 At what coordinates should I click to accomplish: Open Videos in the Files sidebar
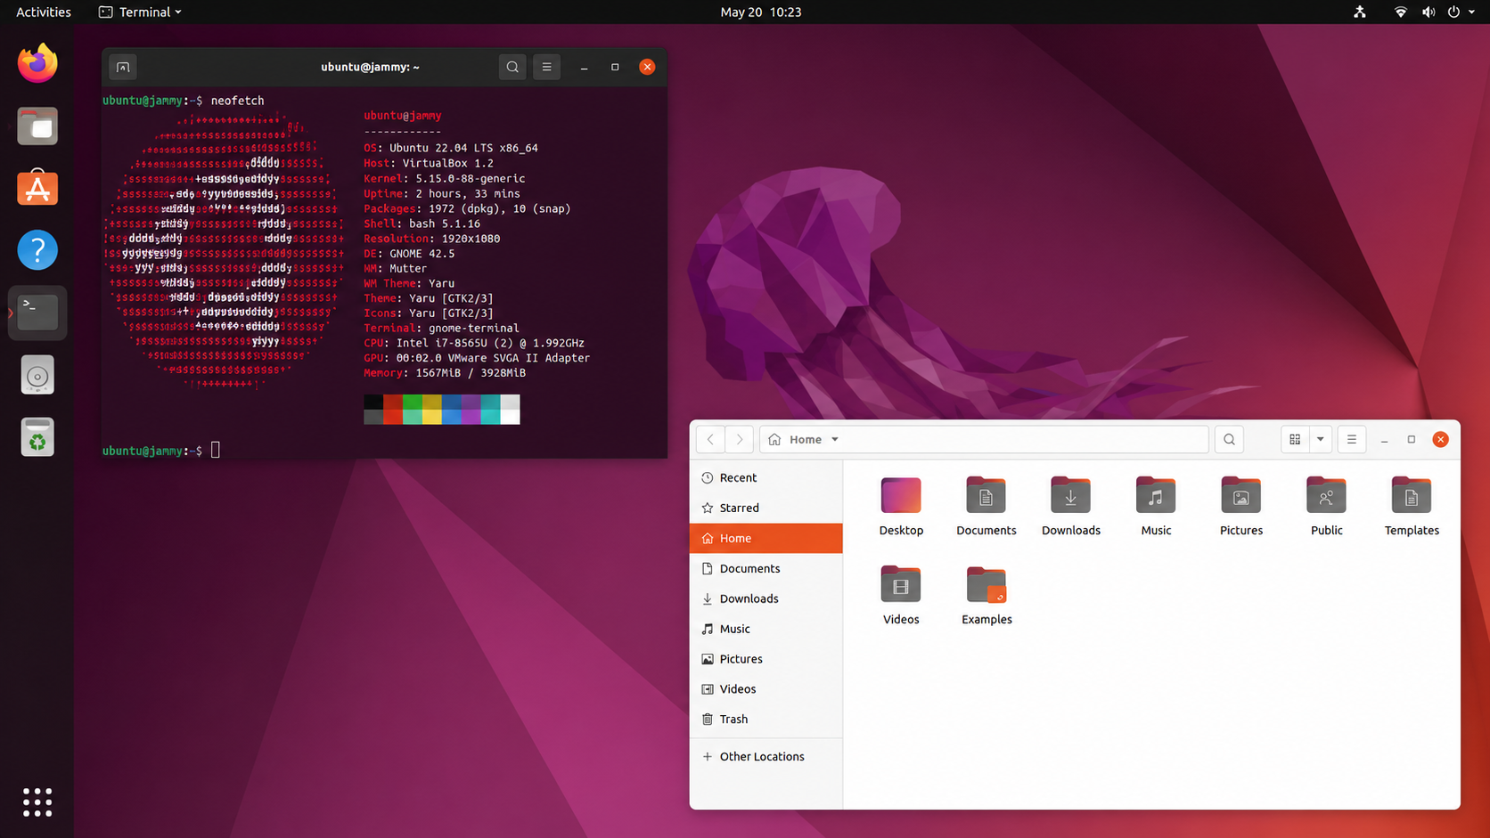click(x=766, y=689)
